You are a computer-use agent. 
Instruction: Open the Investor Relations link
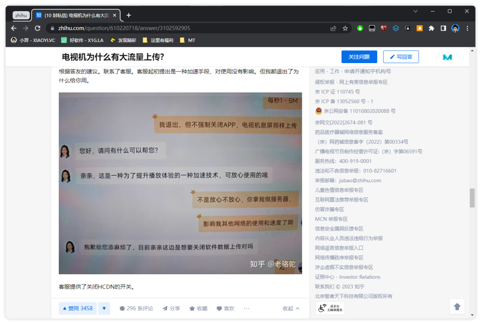359,277
